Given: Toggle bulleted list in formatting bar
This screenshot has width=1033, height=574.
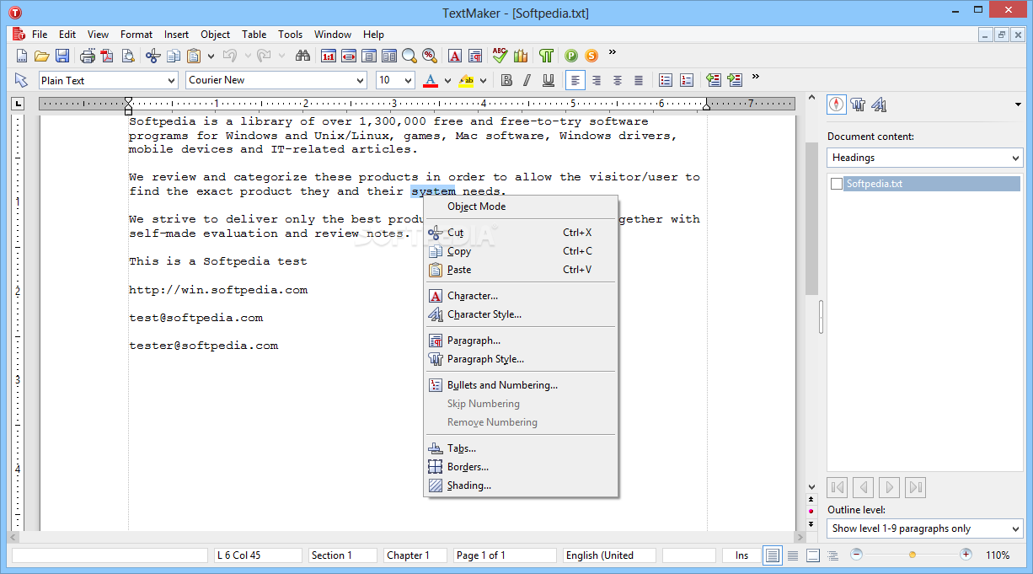Looking at the screenshot, I should tap(666, 80).
